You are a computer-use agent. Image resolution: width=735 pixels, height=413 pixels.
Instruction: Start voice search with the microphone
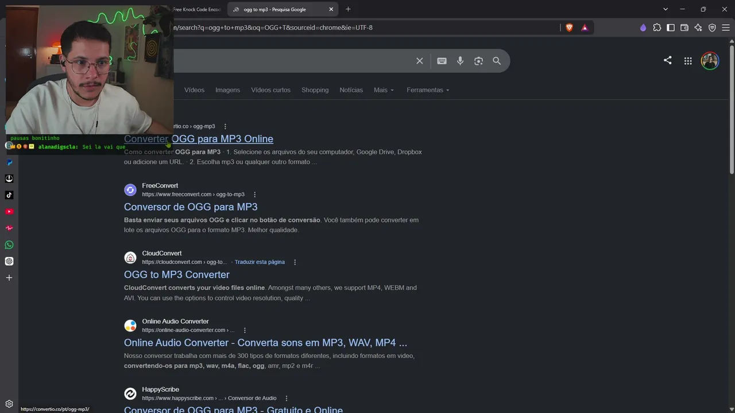point(460,61)
